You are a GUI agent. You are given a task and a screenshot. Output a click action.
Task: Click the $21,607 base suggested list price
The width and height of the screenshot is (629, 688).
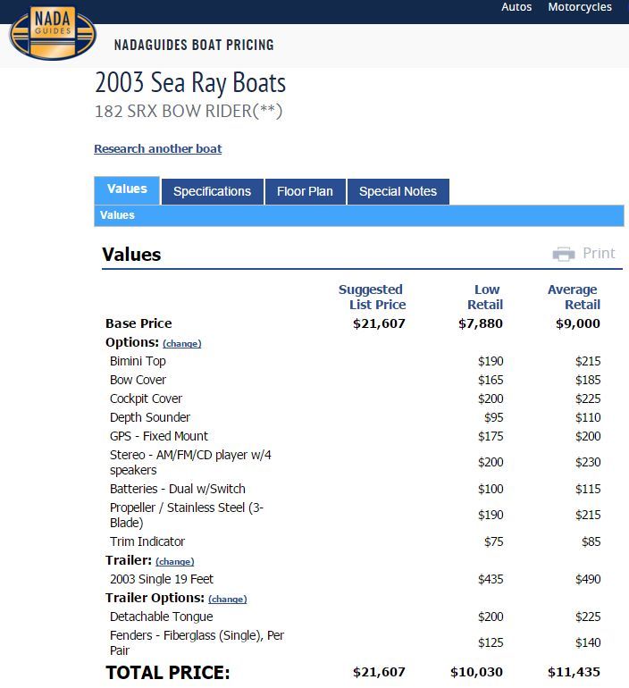379,323
